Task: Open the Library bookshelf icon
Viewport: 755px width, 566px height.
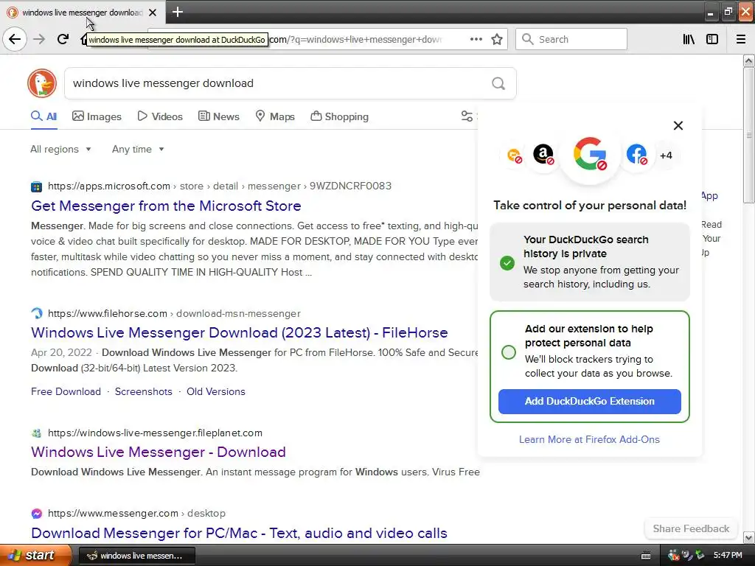Action: pos(689,39)
